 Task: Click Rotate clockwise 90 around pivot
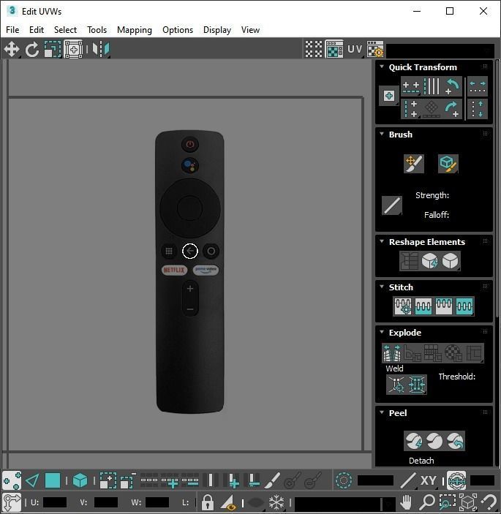click(x=453, y=109)
